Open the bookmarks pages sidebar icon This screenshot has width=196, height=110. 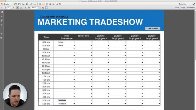(x=2, y=20)
